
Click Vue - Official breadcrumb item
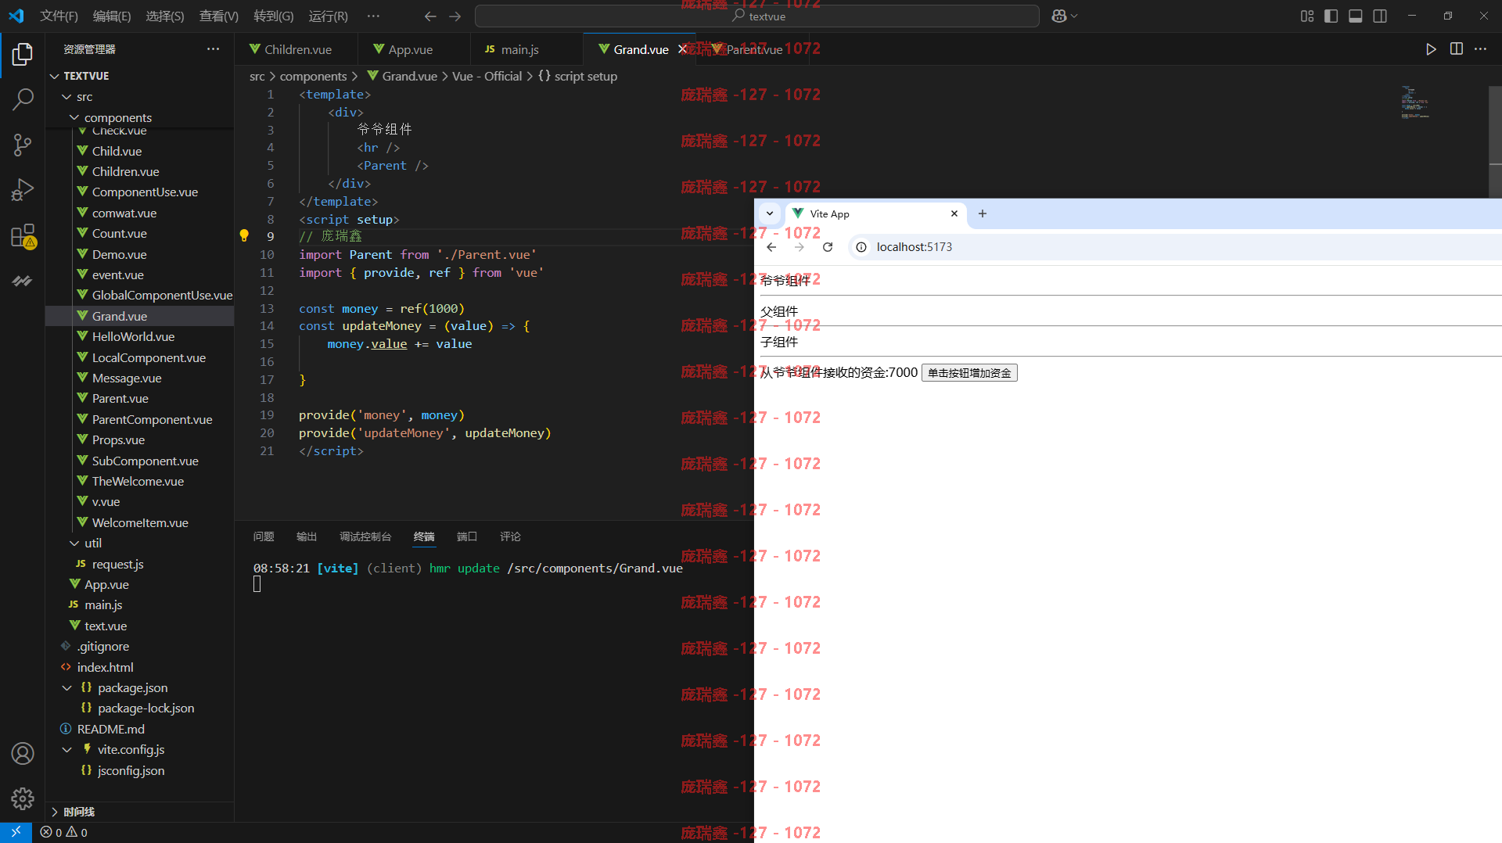coord(487,76)
